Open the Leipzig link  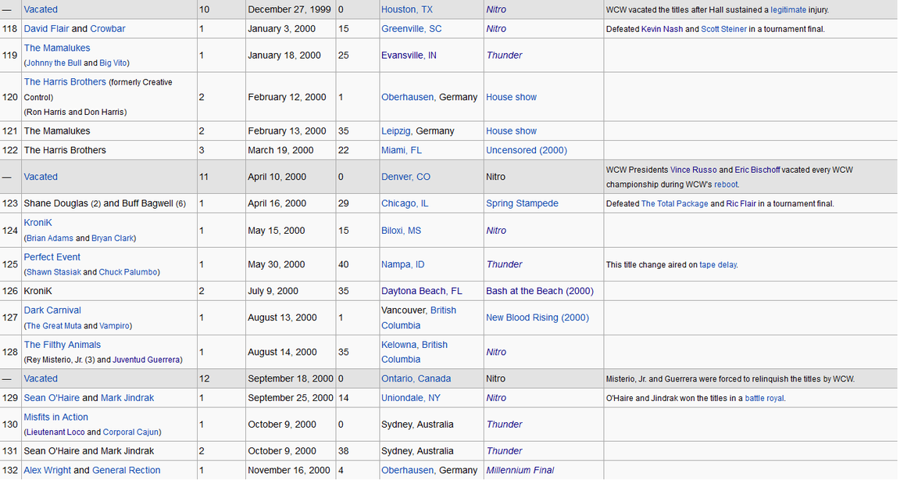[396, 131]
